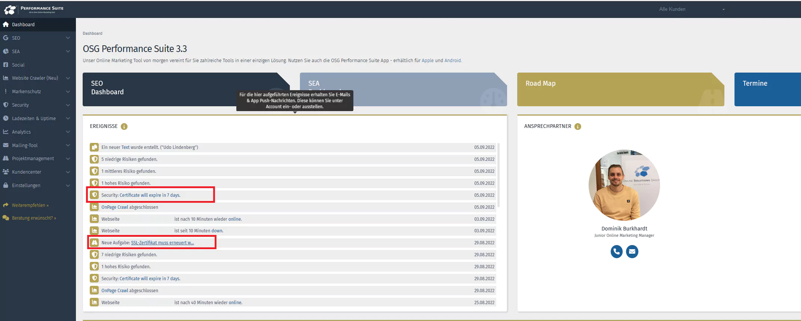Click the '1 hohes Risiko gefunden' 29.08.2022 row
Screen dimensions: 801x321
tap(293, 267)
